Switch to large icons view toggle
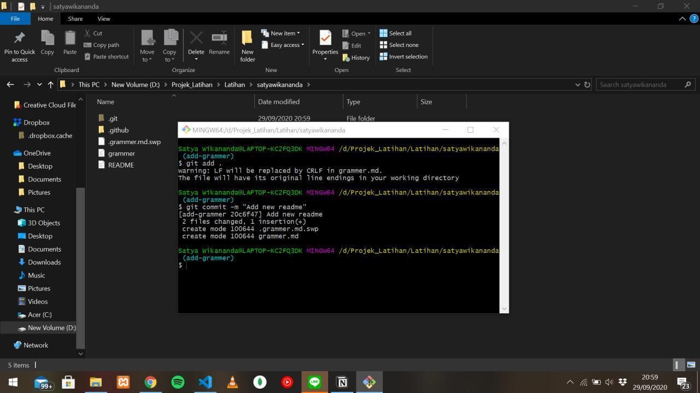The height and width of the screenshot is (393, 700). [x=691, y=365]
